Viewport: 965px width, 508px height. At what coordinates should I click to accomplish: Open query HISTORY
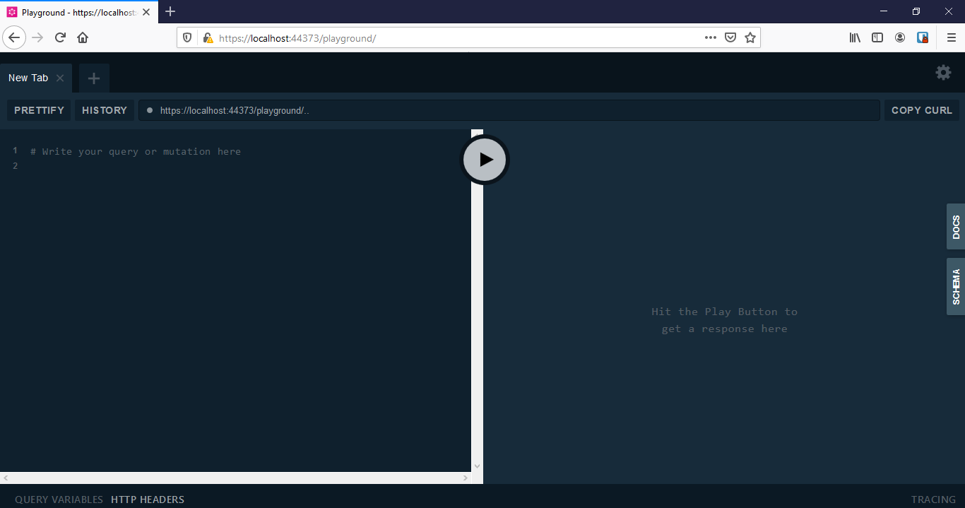(x=105, y=110)
